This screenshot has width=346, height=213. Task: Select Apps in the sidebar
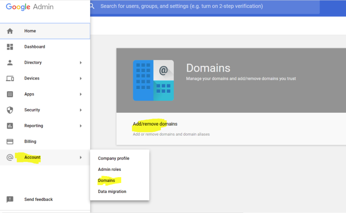point(45,94)
